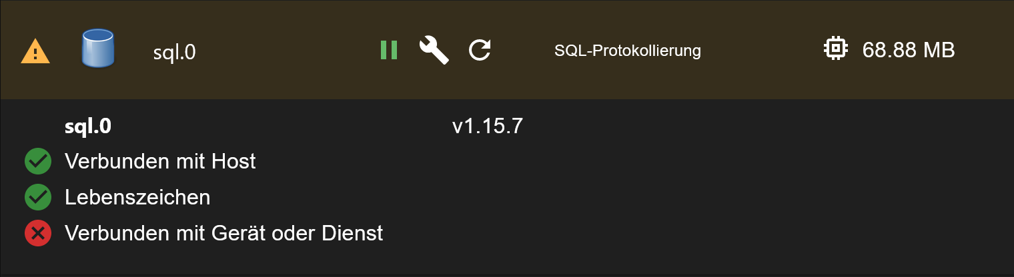Click the memory chip icon
Viewport: 1014px width, 277px height.
click(835, 49)
